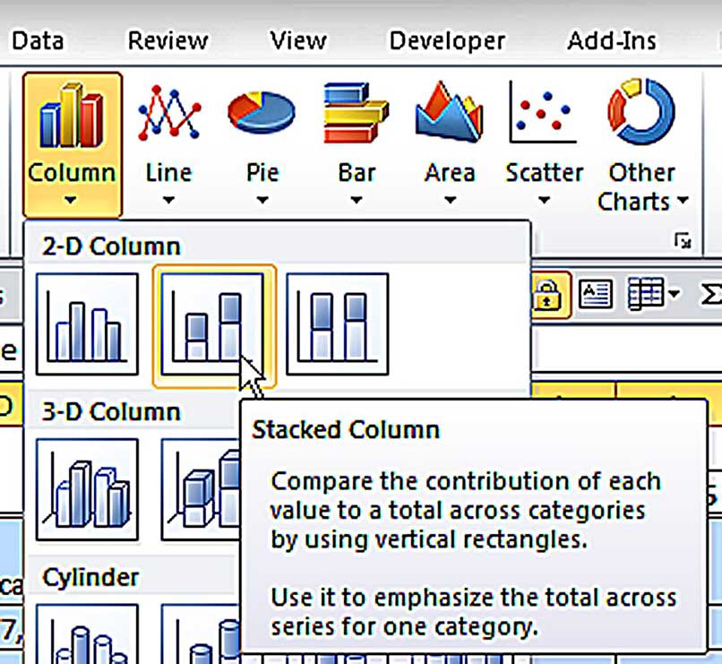Choose 2-D 100% Stacked Column thumbnail
722x664 pixels.
point(338,324)
